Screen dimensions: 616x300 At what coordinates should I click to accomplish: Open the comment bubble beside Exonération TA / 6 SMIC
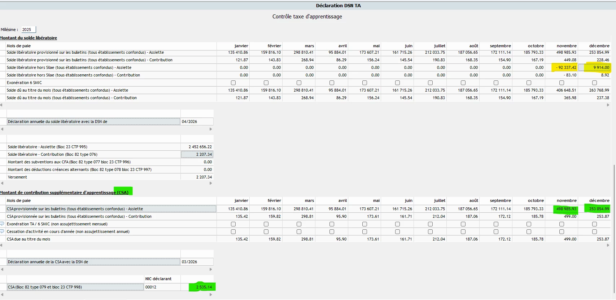2,224
